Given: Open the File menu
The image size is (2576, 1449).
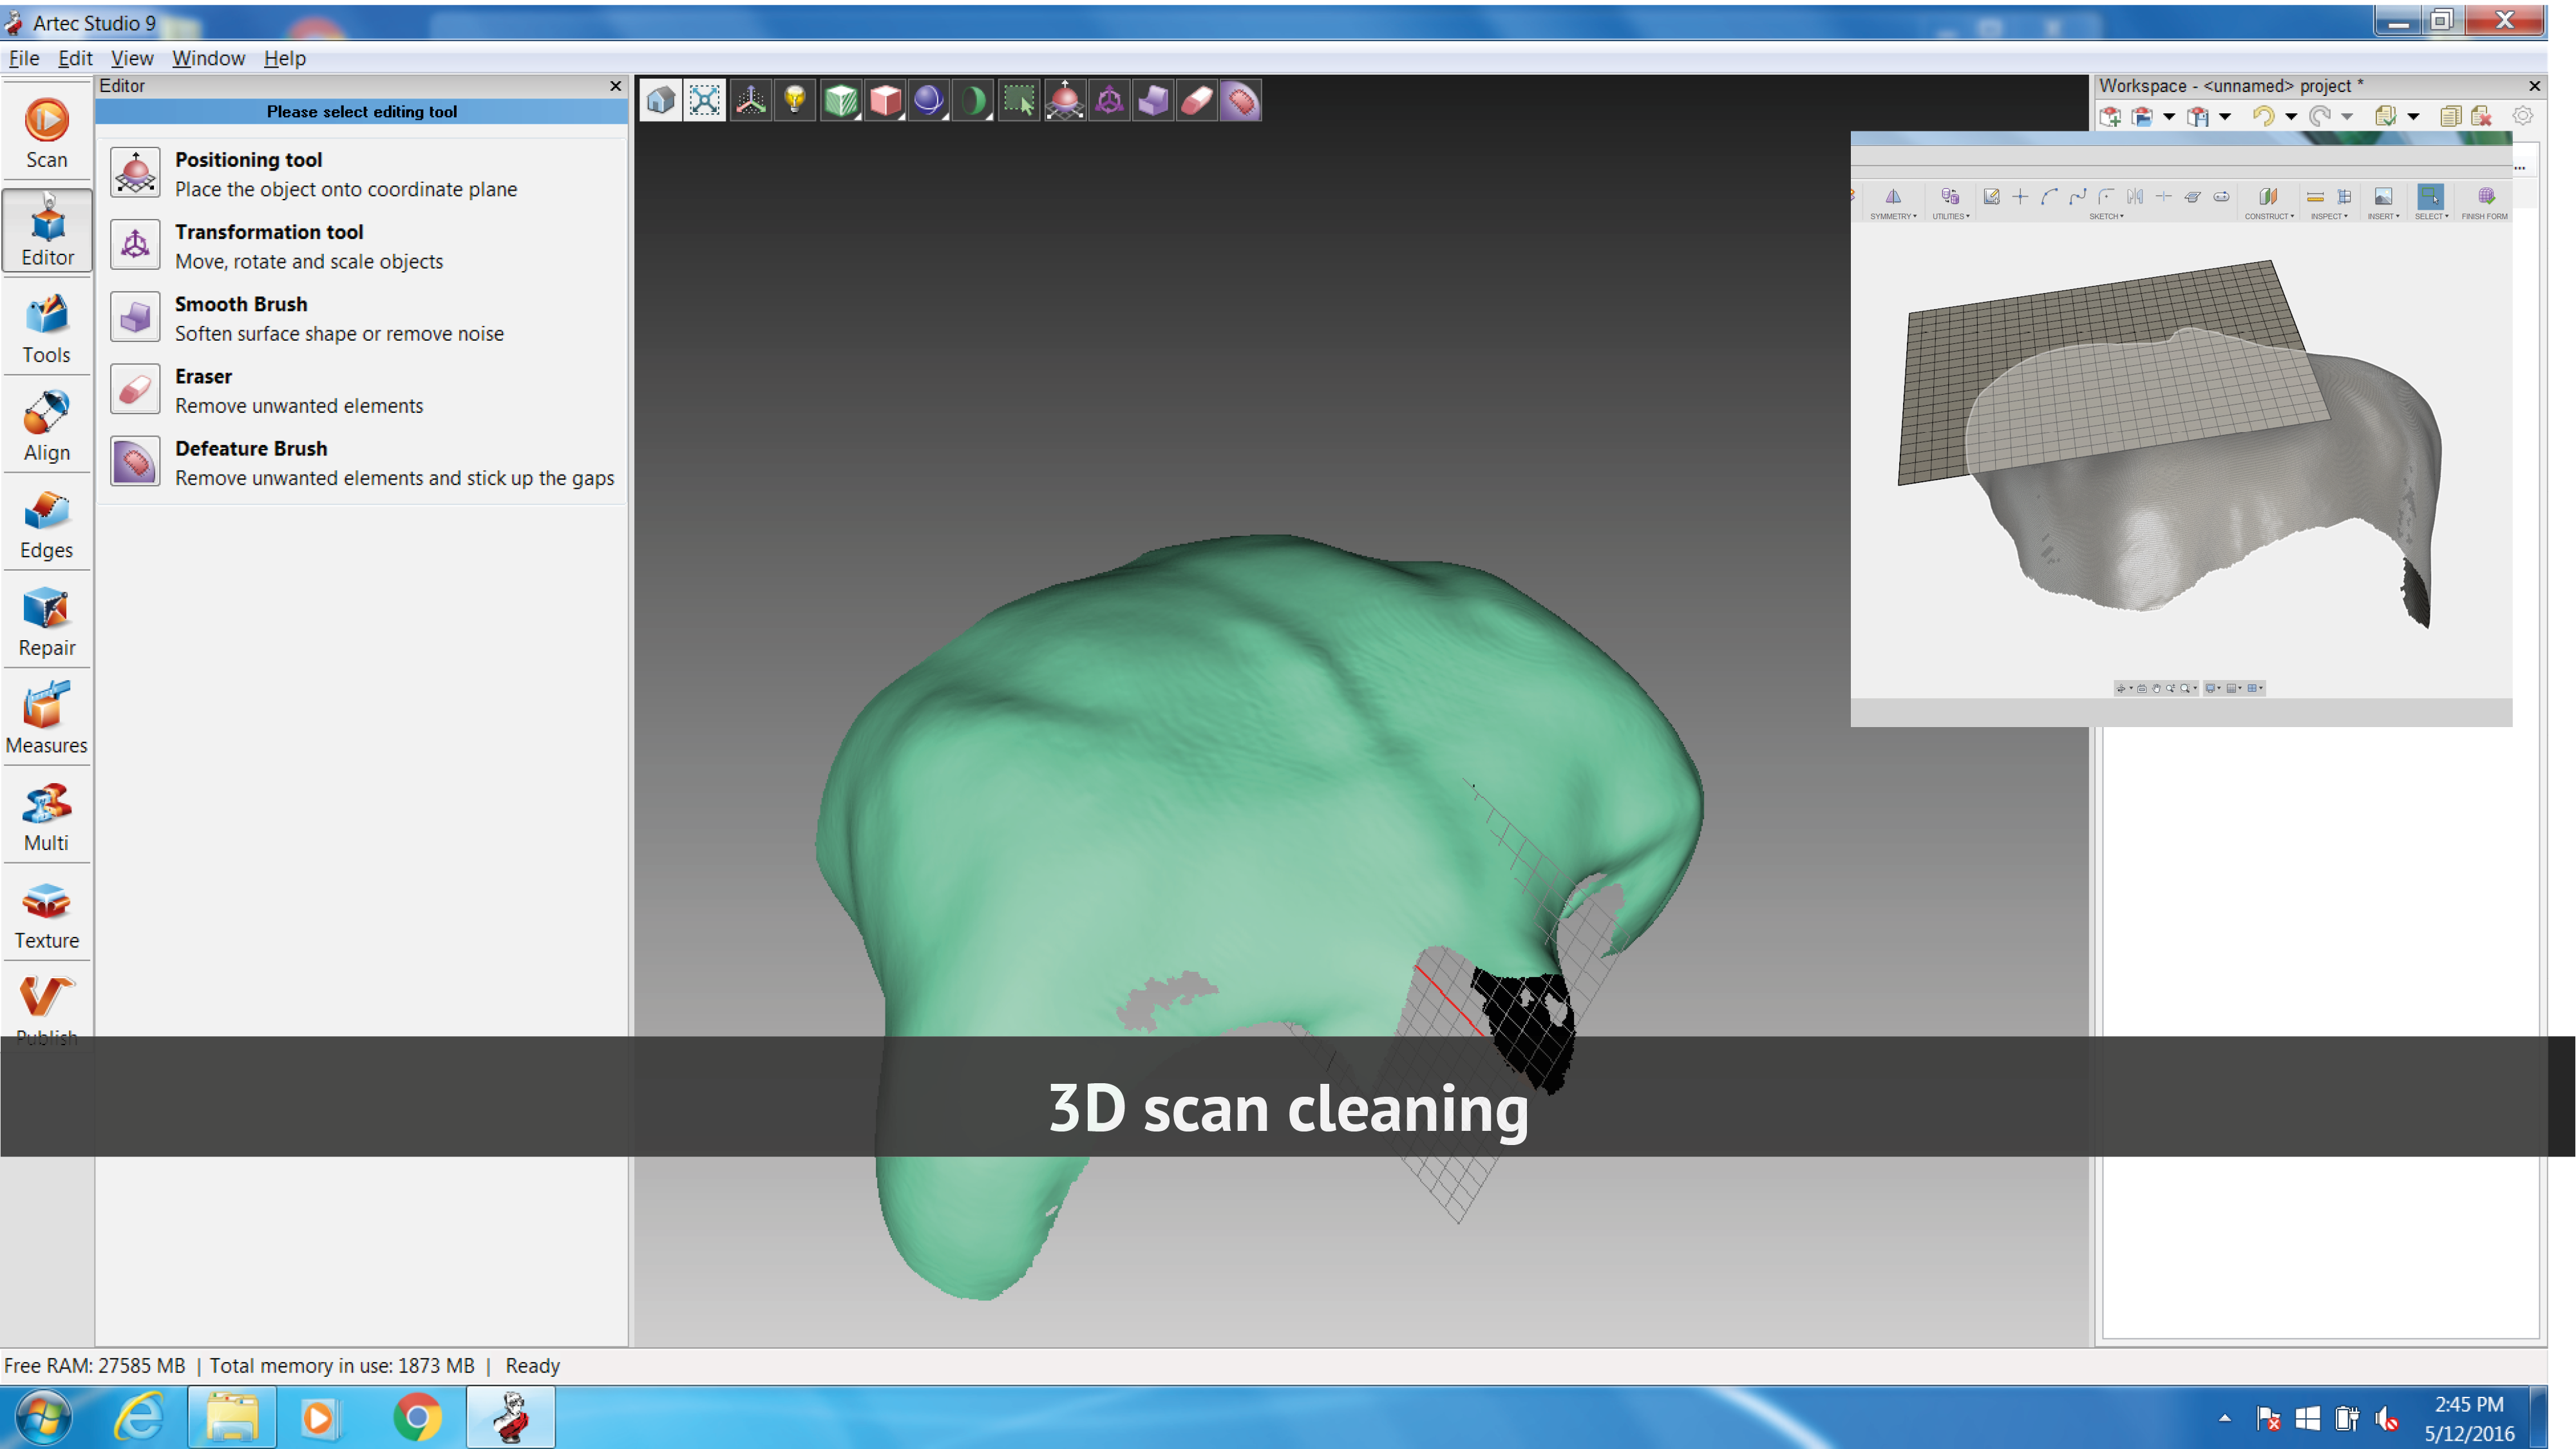Looking at the screenshot, I should [x=24, y=58].
